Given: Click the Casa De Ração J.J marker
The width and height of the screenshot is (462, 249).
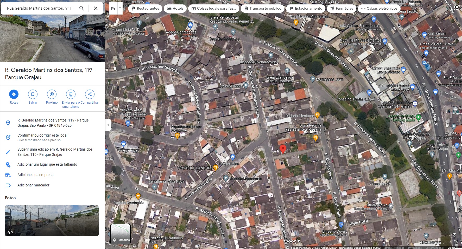Looking at the screenshot, I should coord(233,32).
